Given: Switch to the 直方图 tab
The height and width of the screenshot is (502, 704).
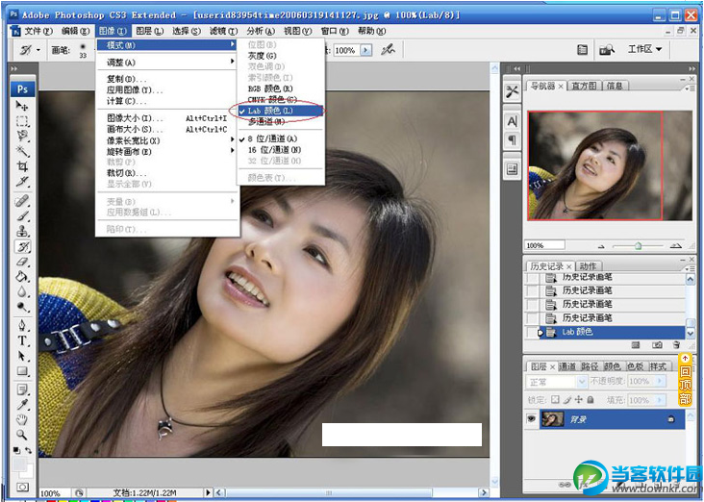Looking at the screenshot, I should tap(584, 87).
